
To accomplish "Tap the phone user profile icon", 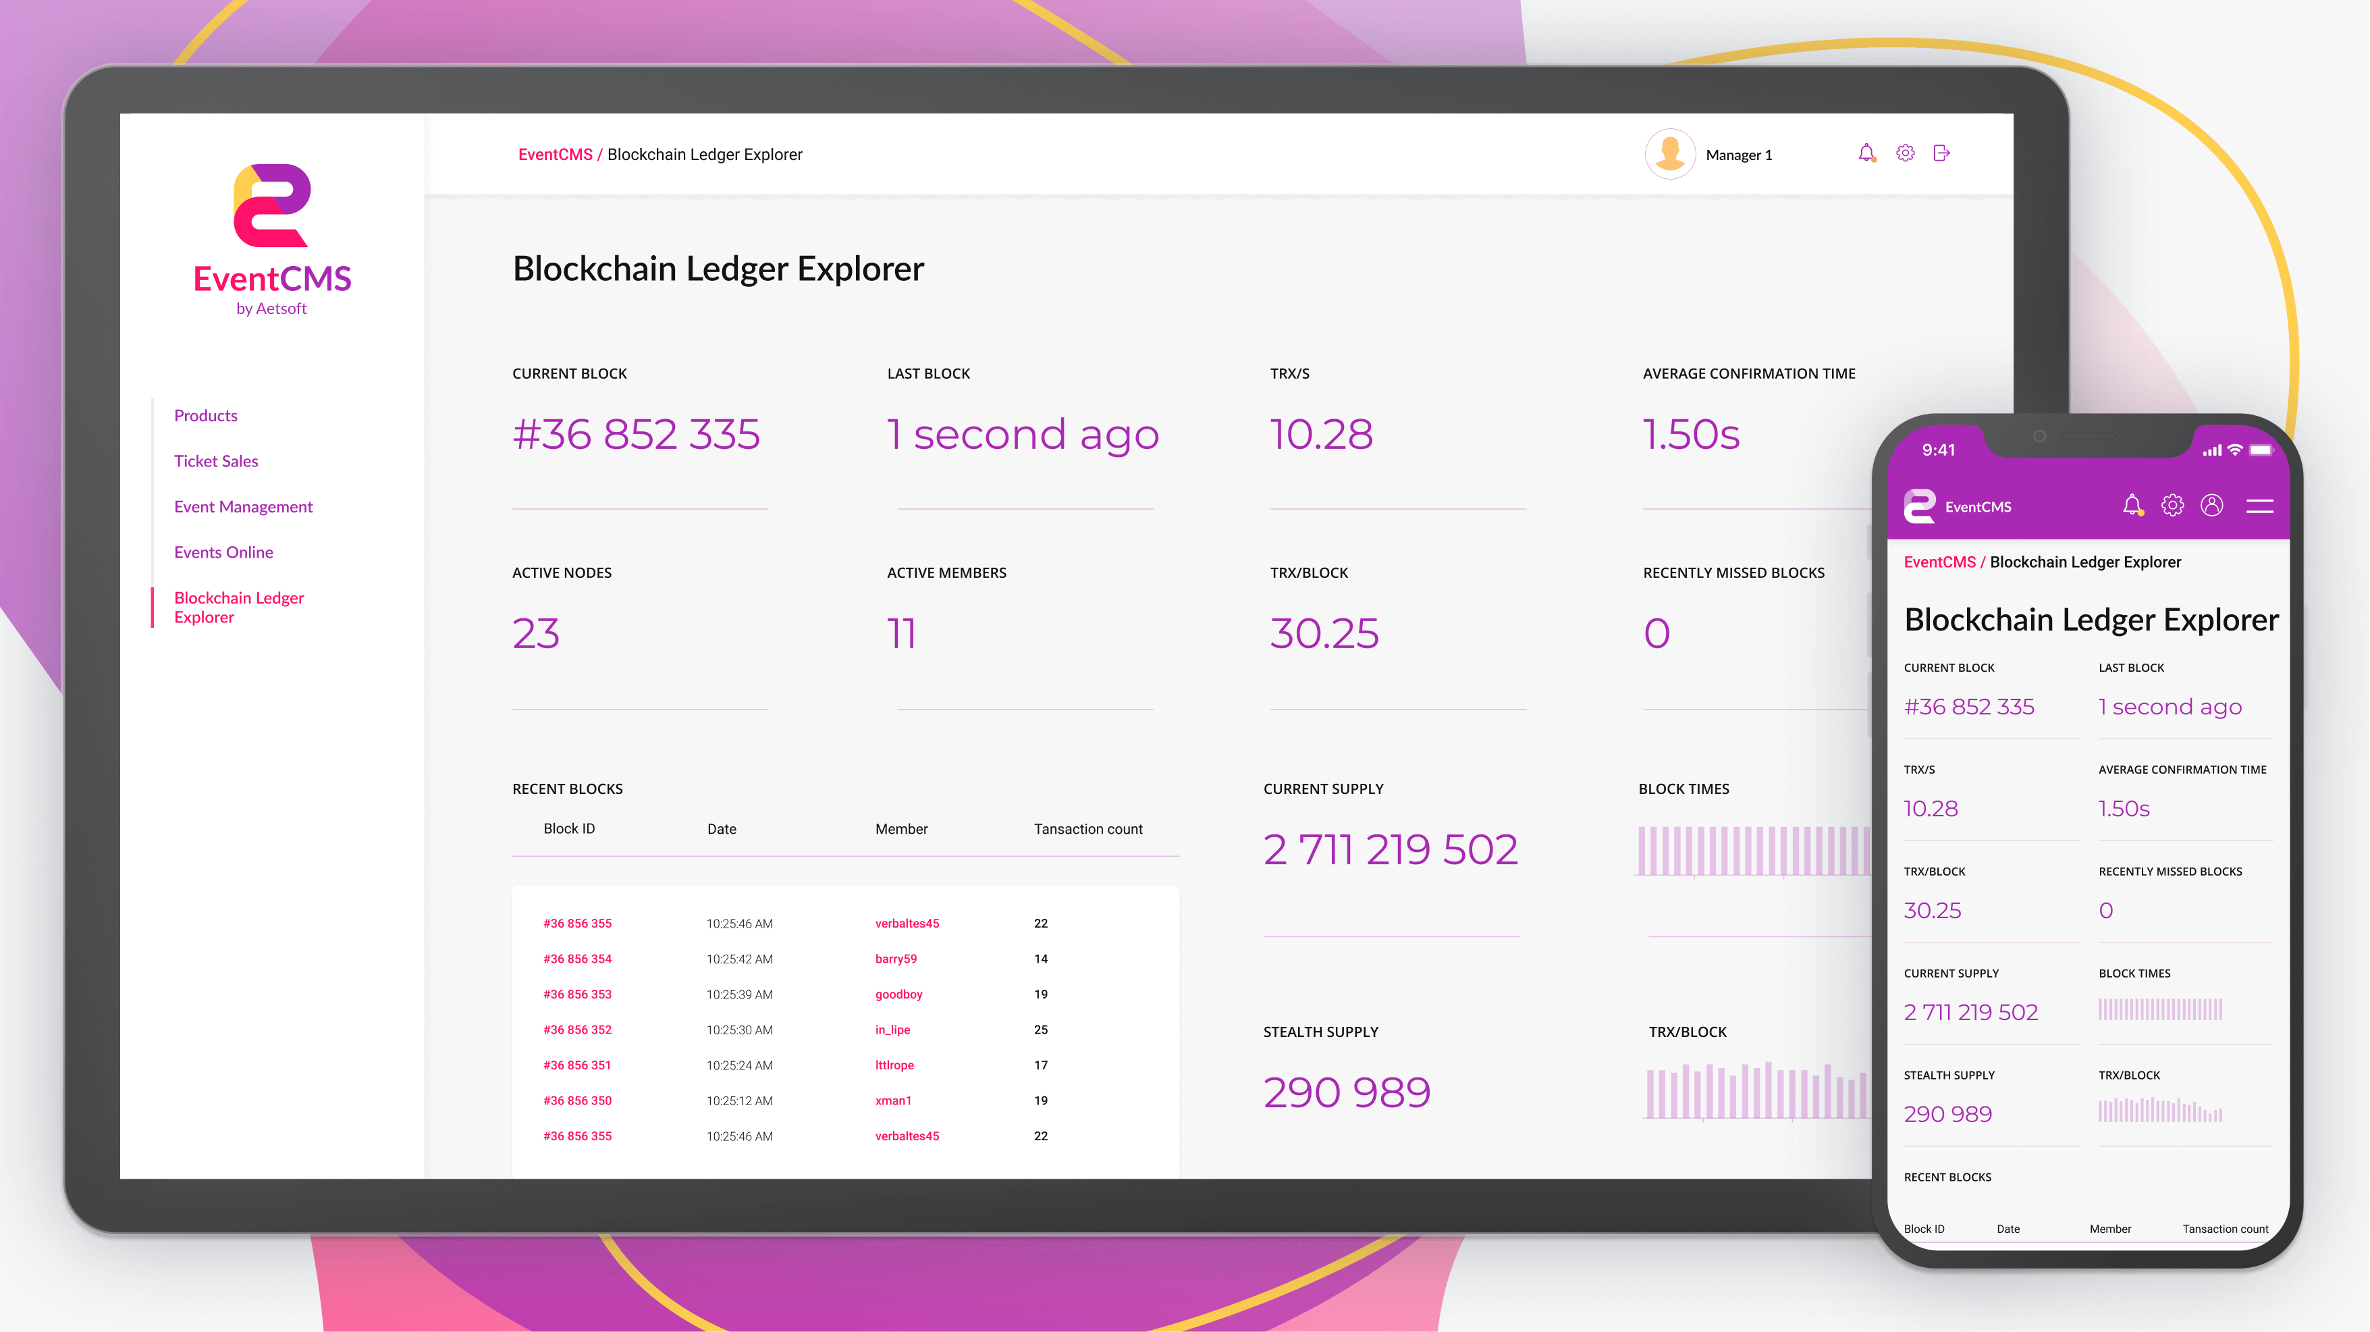I will click(x=2212, y=505).
